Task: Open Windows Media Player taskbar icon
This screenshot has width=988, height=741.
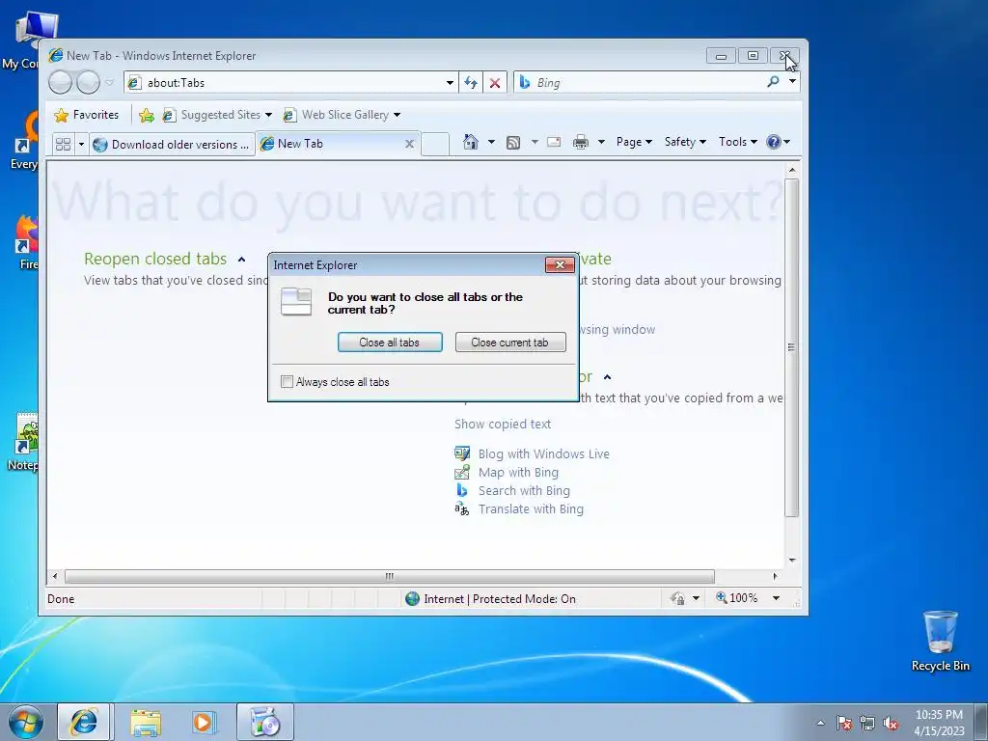Action: (204, 722)
